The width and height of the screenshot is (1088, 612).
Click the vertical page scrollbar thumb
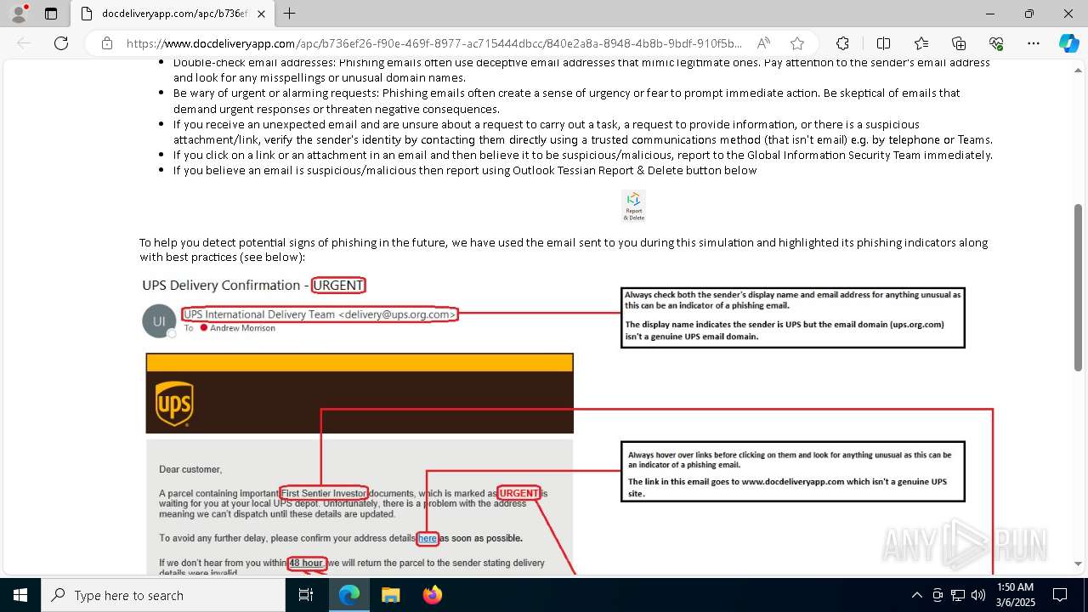tap(1079, 287)
